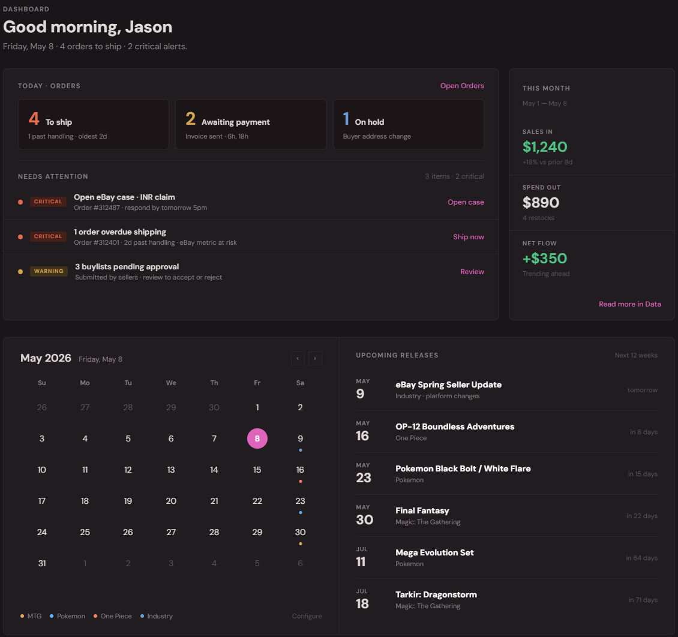This screenshot has width=678, height=637.
Task: Click the WARNING badge
Action: (x=49, y=271)
